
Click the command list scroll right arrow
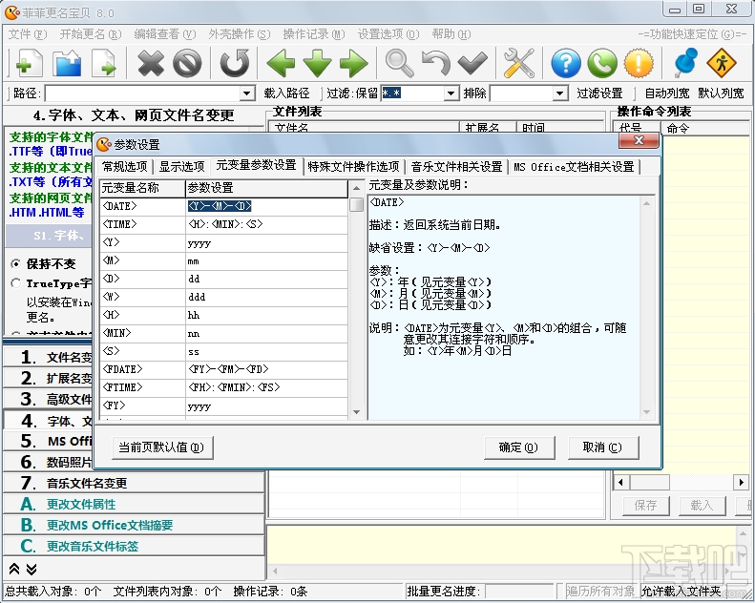[741, 482]
